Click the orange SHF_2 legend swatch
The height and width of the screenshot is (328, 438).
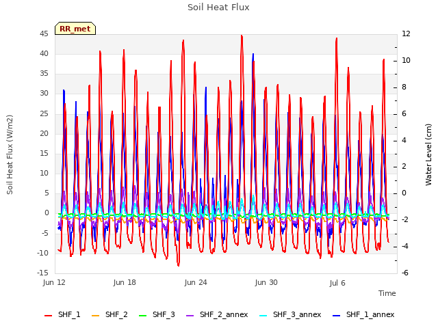pos(96,316)
